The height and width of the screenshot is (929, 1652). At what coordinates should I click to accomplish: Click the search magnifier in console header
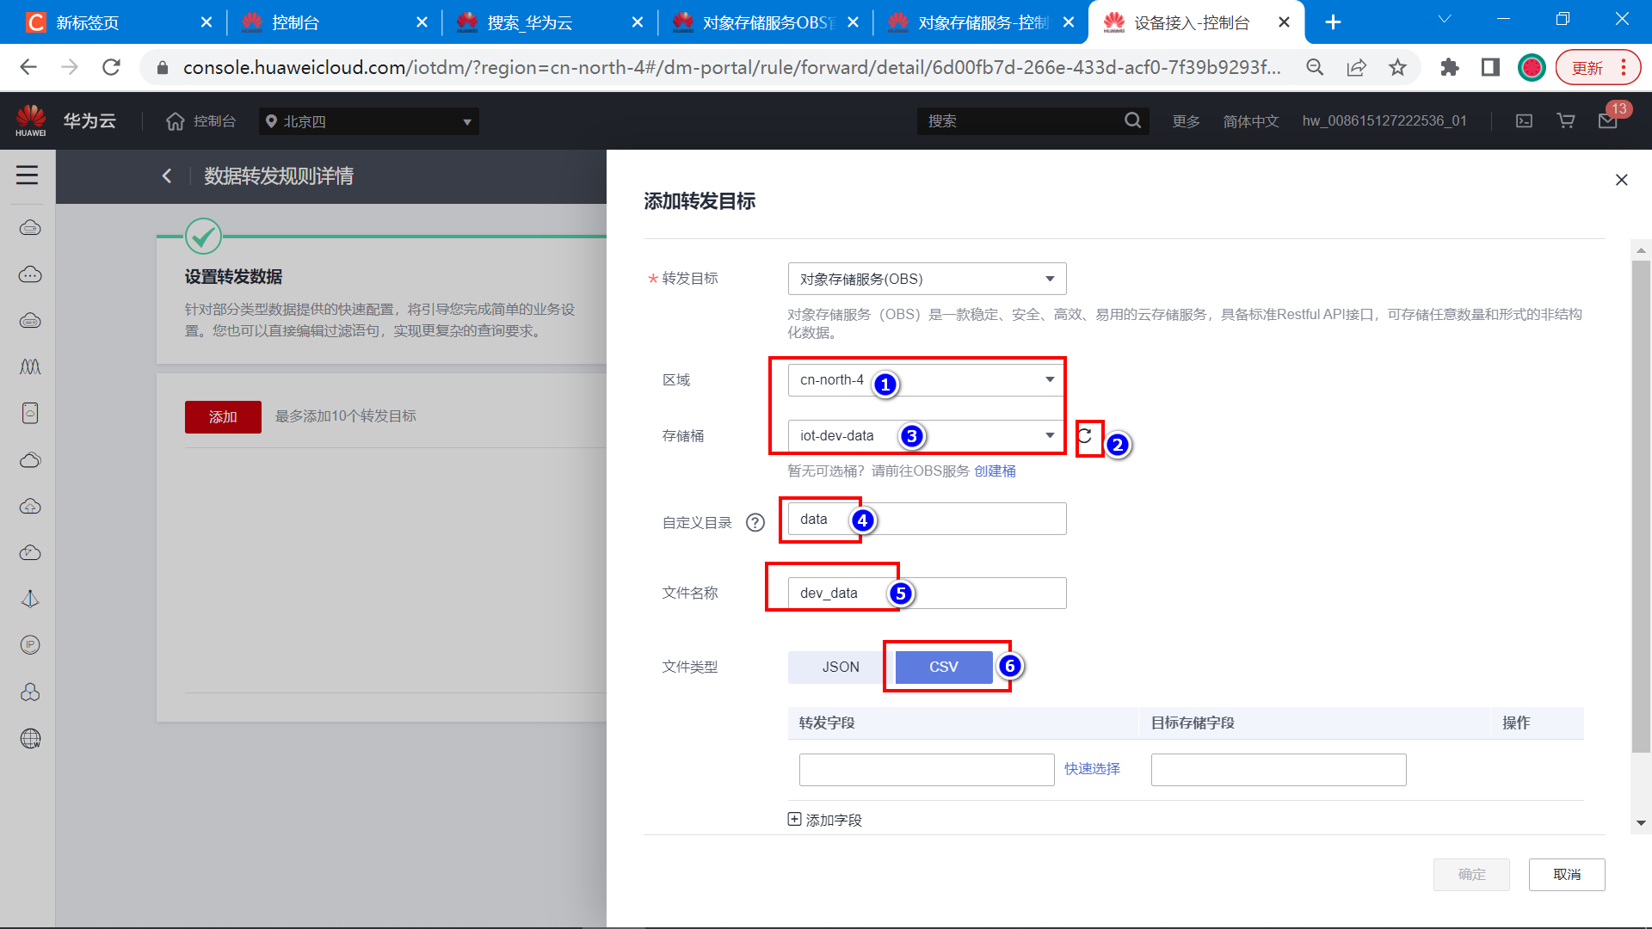click(x=1132, y=121)
